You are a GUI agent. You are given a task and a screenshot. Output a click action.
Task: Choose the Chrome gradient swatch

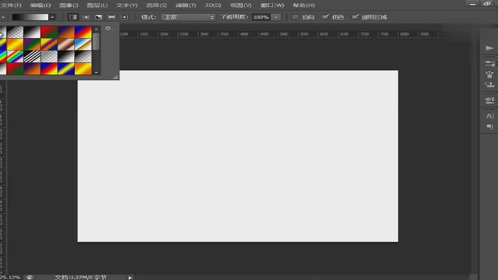83,44
